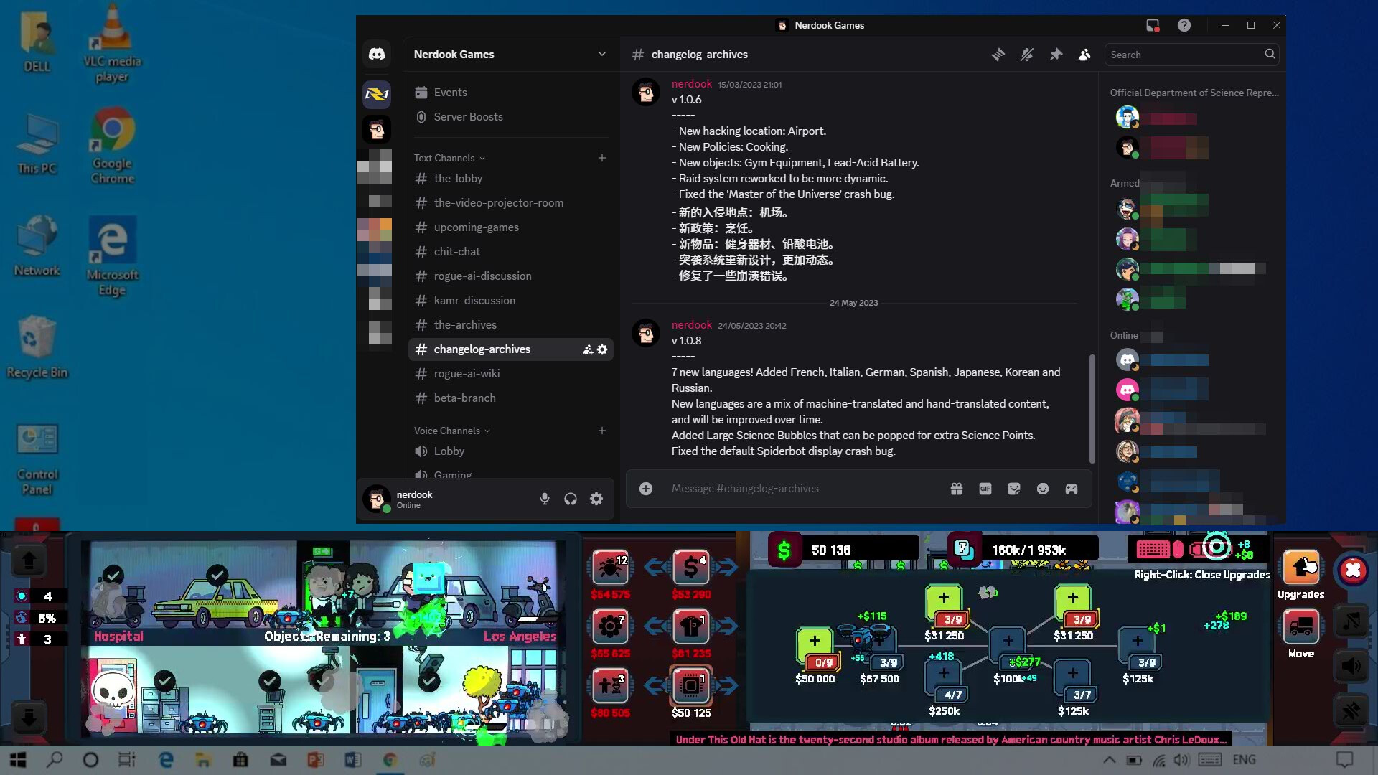The image size is (1378, 775).
Task: Open the beta-branch channel
Action: pyautogui.click(x=464, y=398)
